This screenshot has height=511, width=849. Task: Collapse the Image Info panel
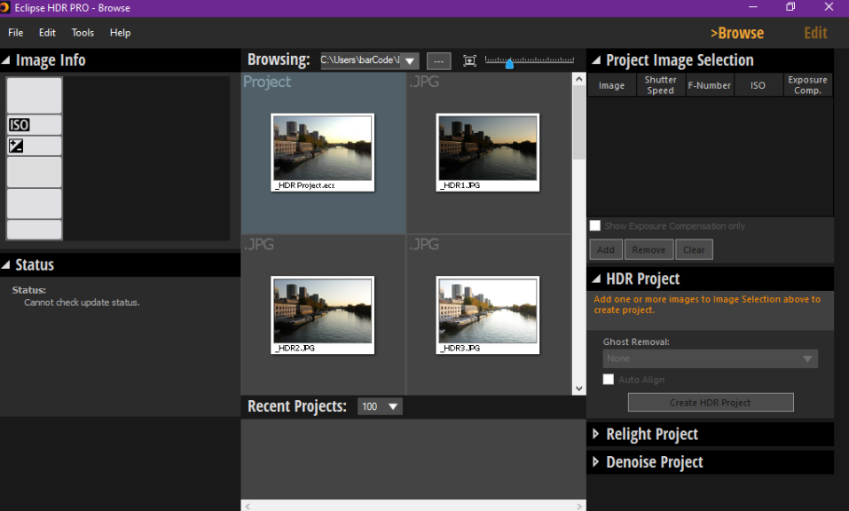(6, 60)
